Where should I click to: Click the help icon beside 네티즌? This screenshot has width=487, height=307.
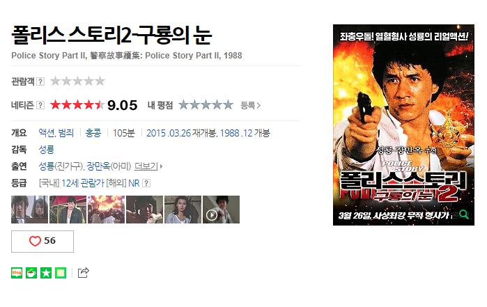[40, 105]
